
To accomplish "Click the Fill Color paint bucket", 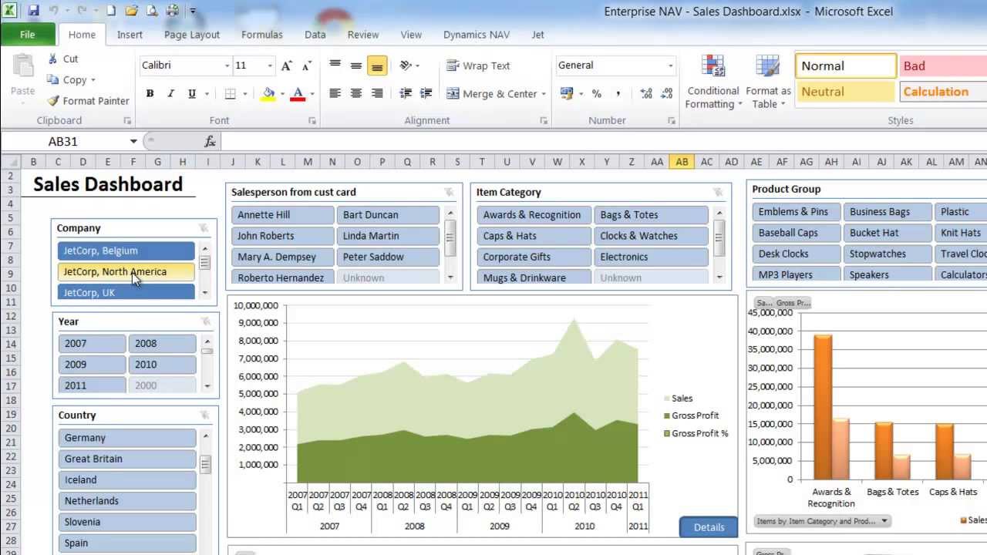I will (268, 94).
